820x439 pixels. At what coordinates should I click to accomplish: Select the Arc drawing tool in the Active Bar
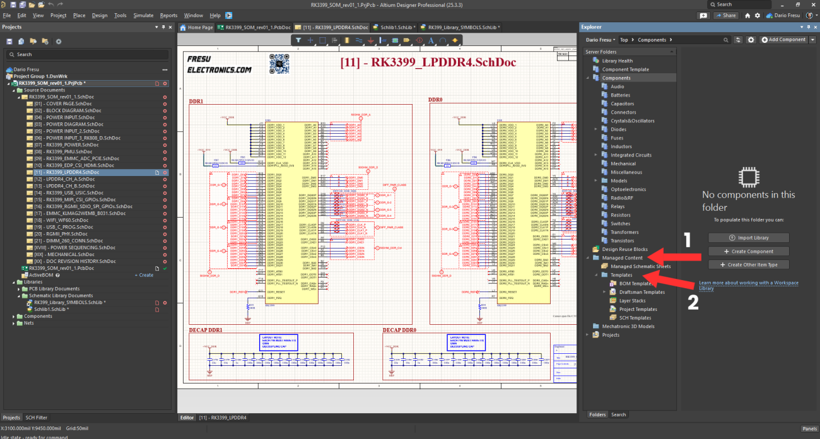(443, 40)
